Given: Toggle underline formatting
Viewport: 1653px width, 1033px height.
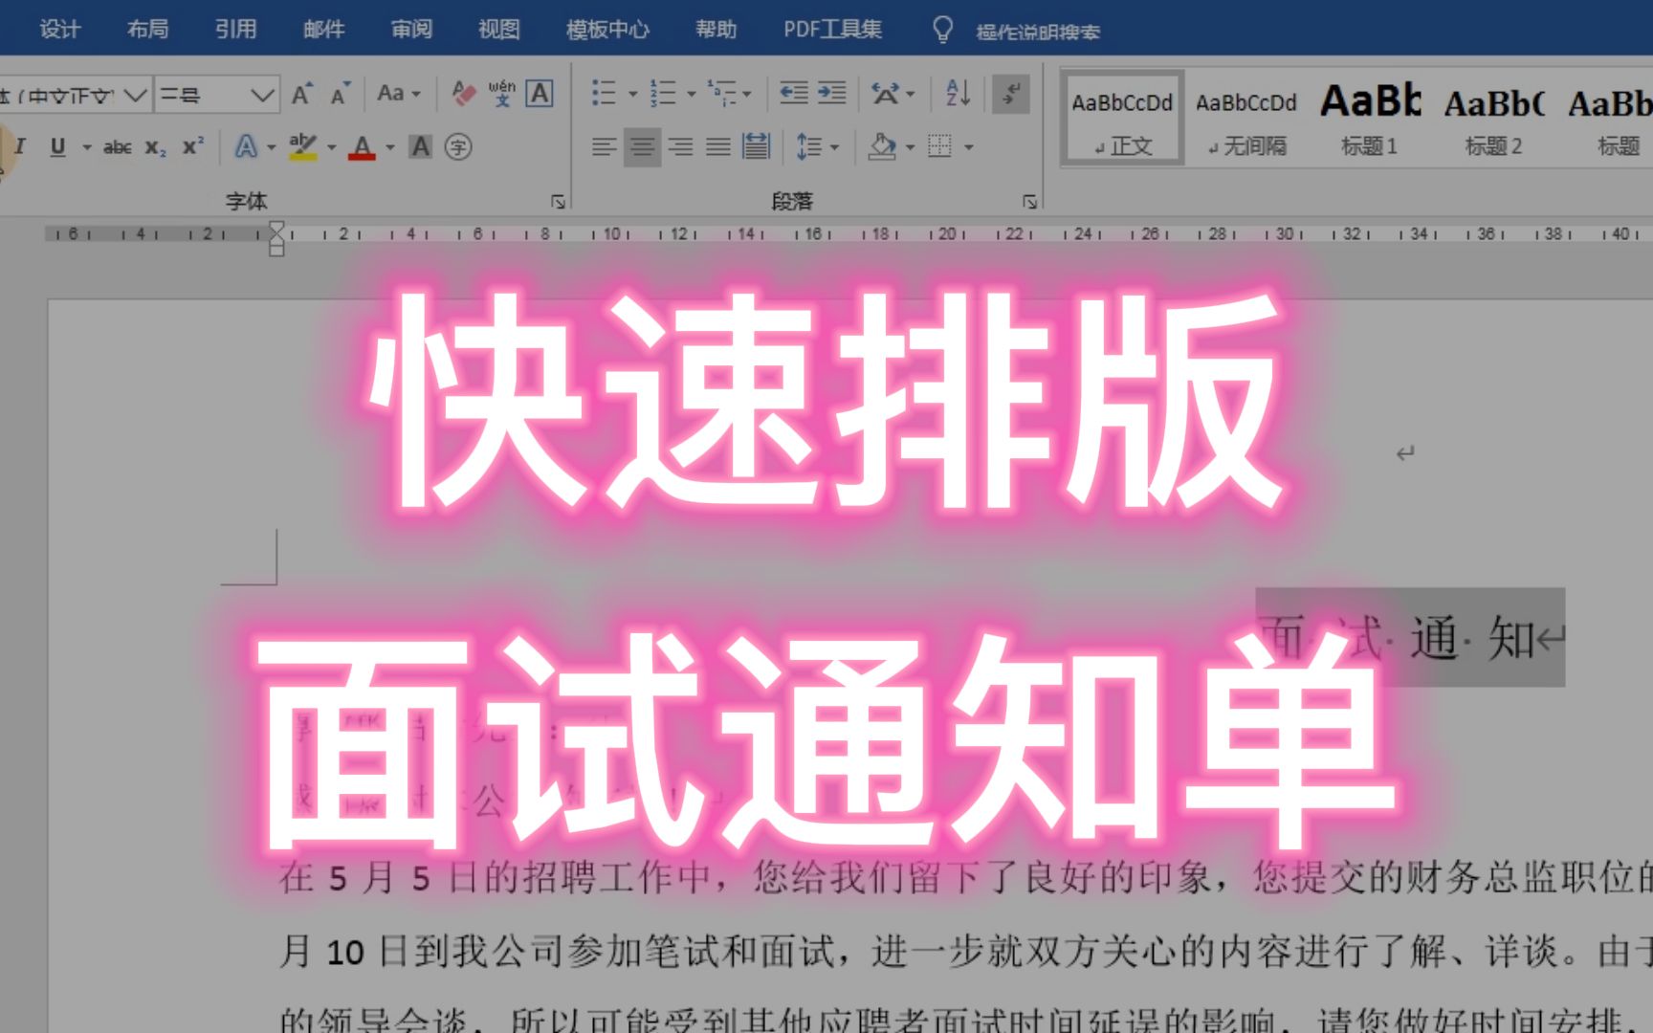Looking at the screenshot, I should [x=57, y=147].
